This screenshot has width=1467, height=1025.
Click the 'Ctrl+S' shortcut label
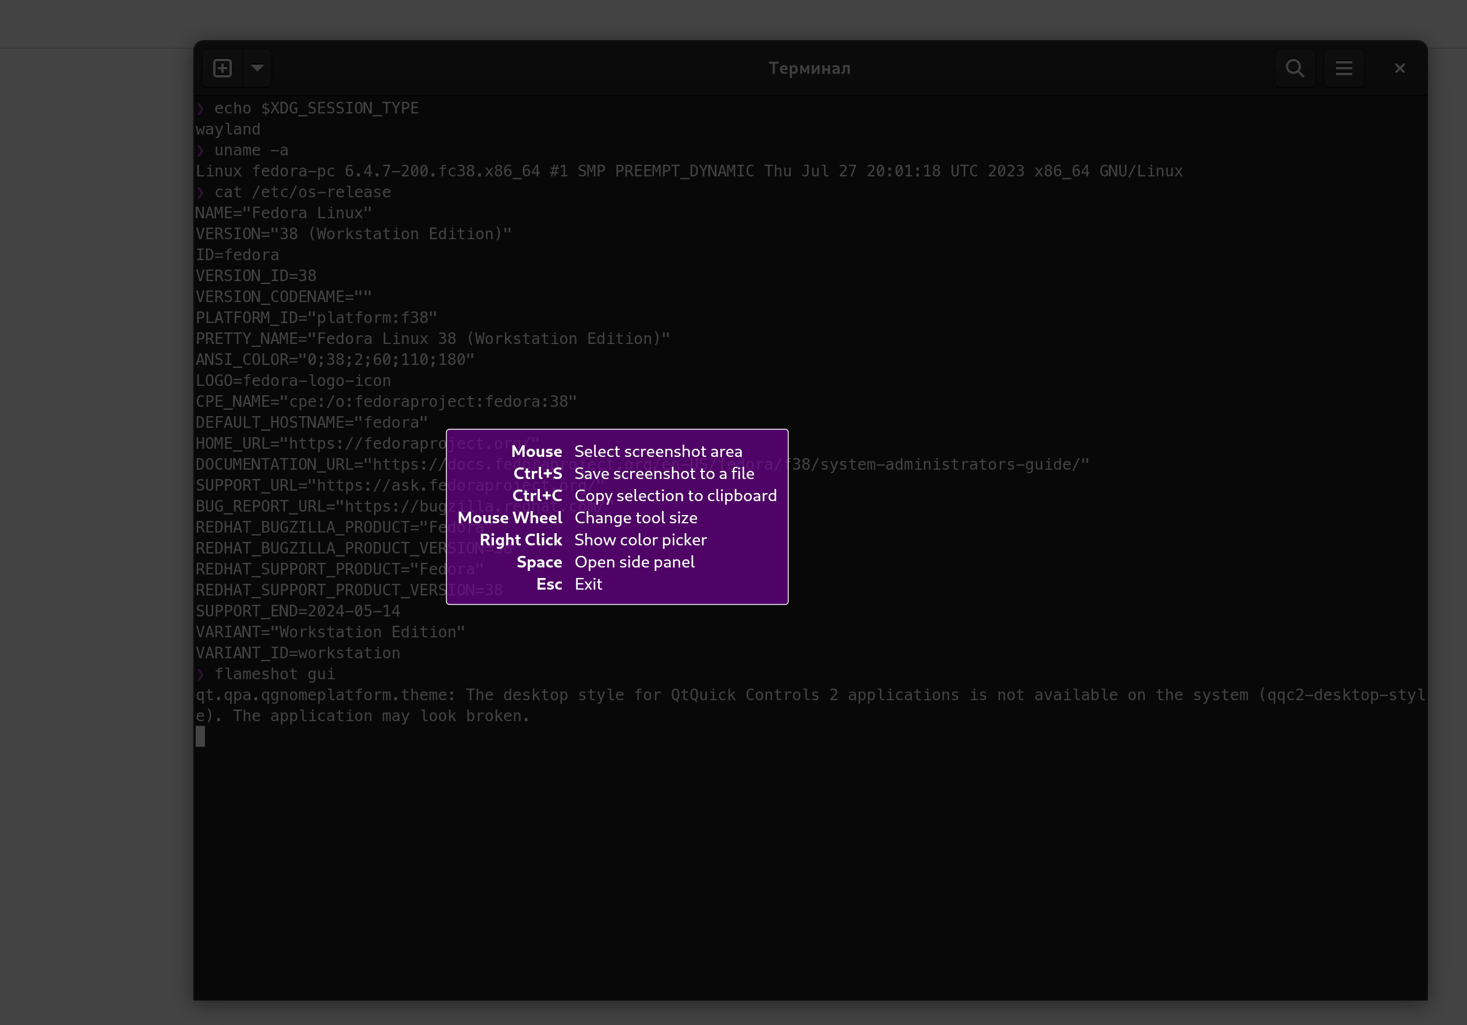click(x=538, y=474)
